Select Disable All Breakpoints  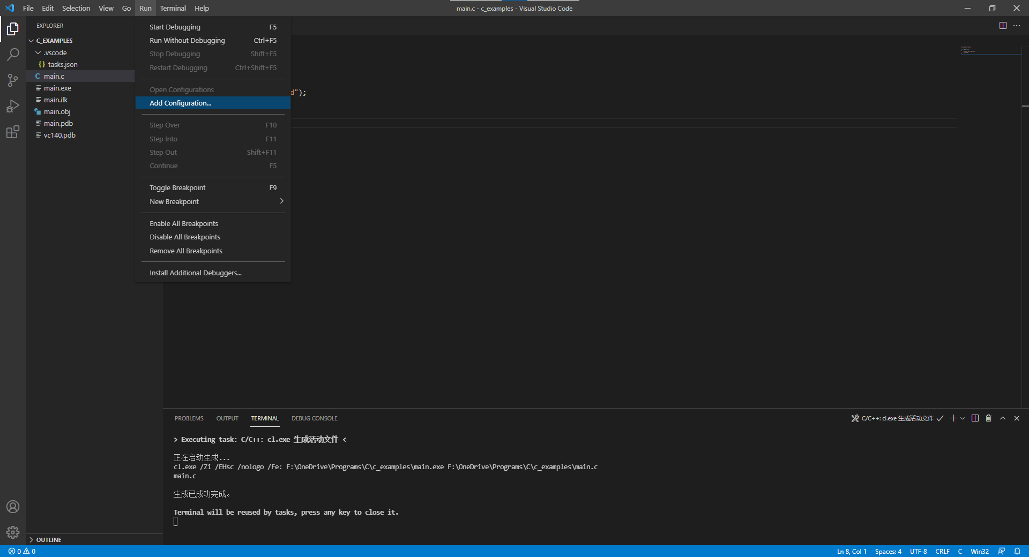pyautogui.click(x=213, y=237)
